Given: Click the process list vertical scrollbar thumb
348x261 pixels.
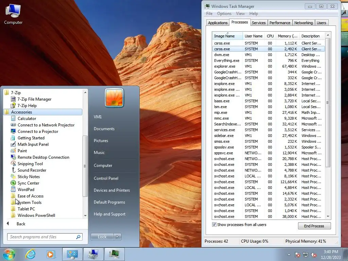Looking at the screenshot, I should click(x=328, y=103).
